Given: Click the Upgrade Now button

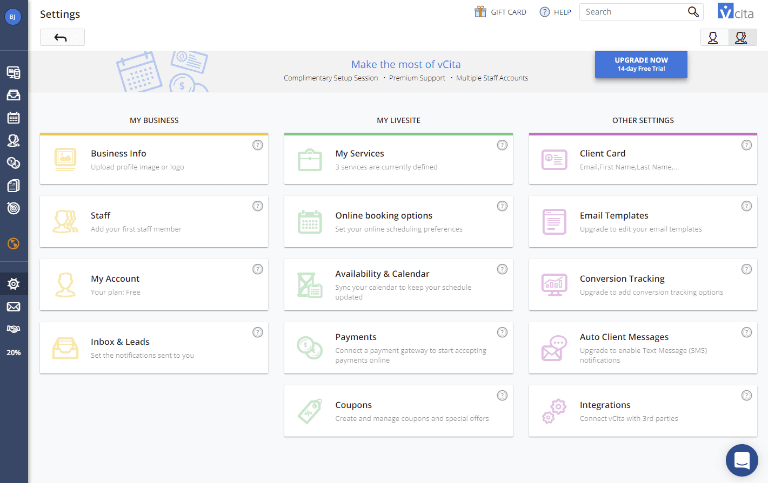Looking at the screenshot, I should click(x=641, y=64).
